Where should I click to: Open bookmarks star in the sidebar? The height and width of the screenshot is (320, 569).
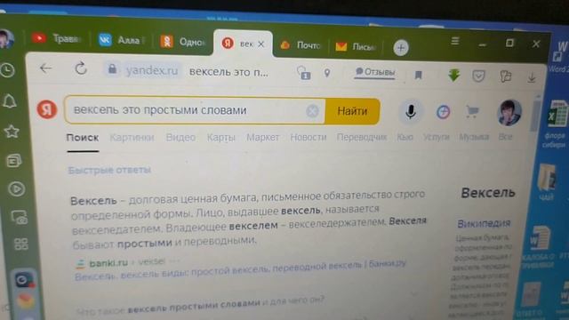pos(12,132)
